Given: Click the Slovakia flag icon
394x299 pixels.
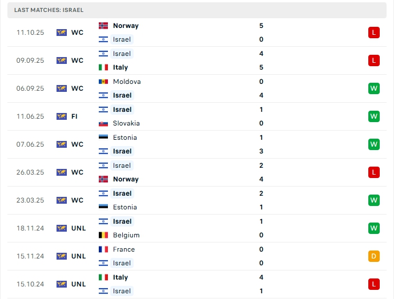Looking at the screenshot, I should pos(103,123).
